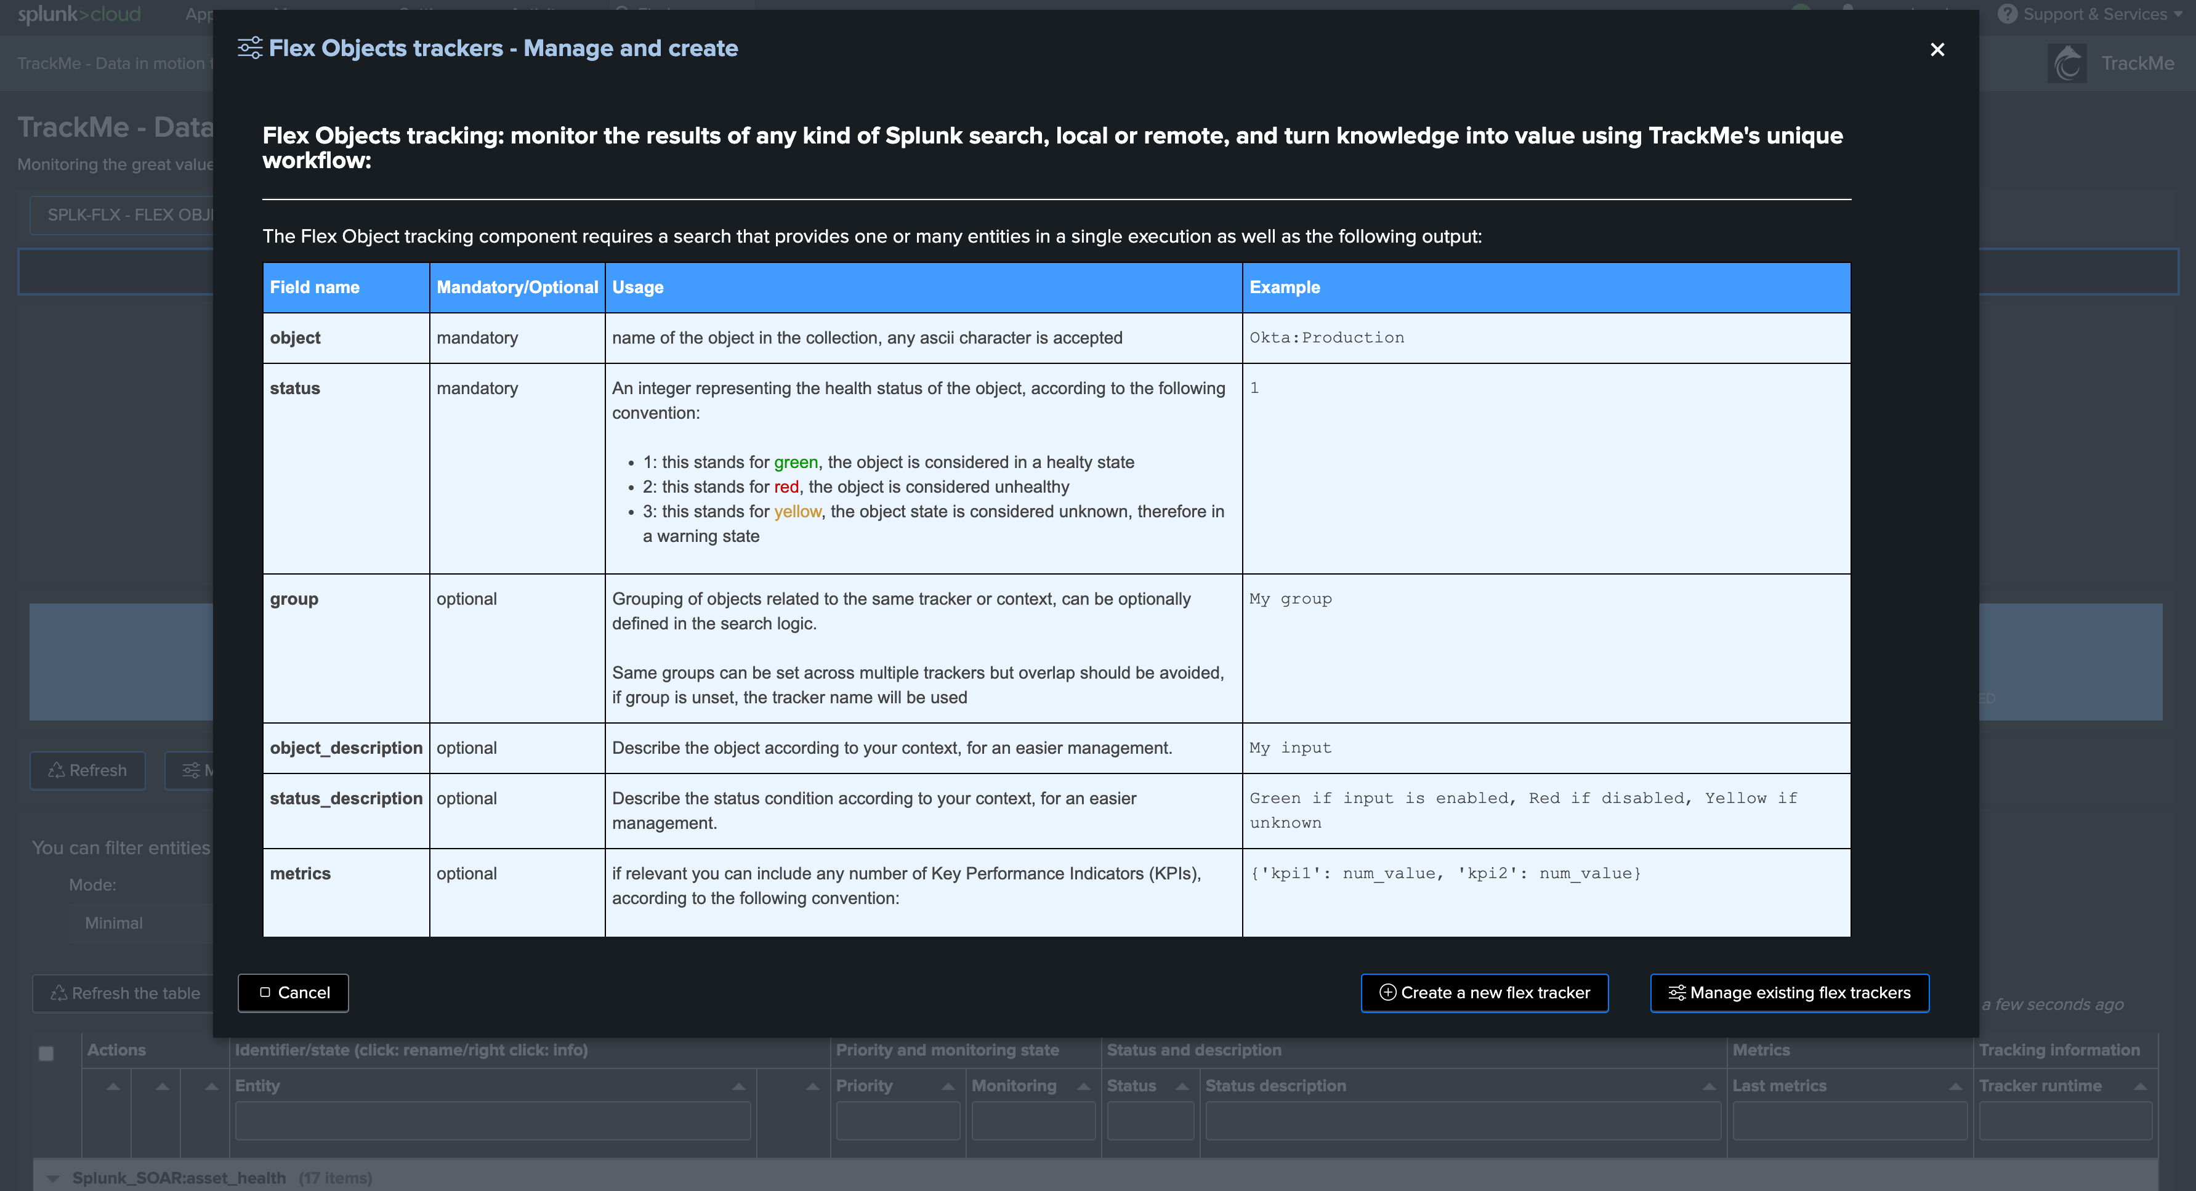Sort by the Status column arrow

click(1182, 1086)
